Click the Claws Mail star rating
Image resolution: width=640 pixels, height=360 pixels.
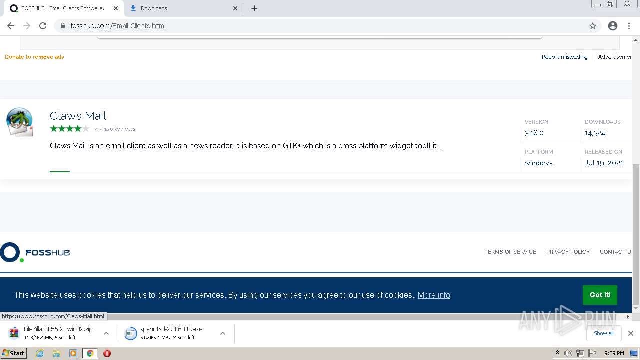coord(69,129)
